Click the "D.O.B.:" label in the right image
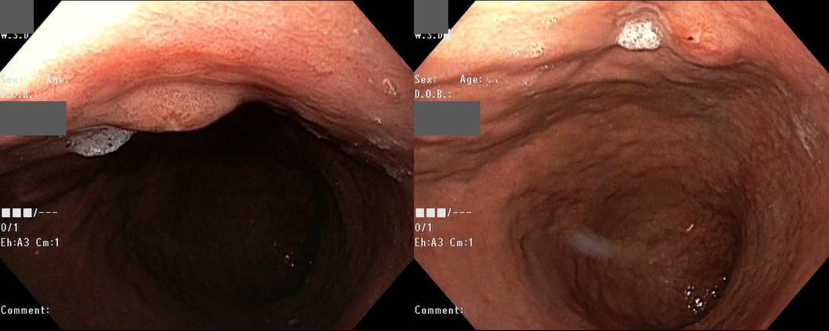Image resolution: width=829 pixels, height=331 pixels. [433, 94]
